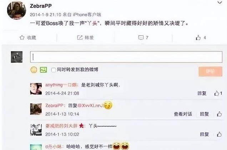Reply to 要减肥的刘大胖's comment
The width and height of the screenshot is (227, 150).
[204, 134]
